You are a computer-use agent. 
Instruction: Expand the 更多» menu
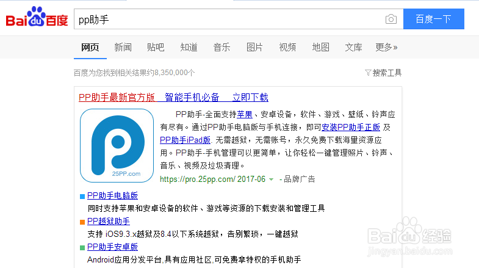[x=386, y=47]
